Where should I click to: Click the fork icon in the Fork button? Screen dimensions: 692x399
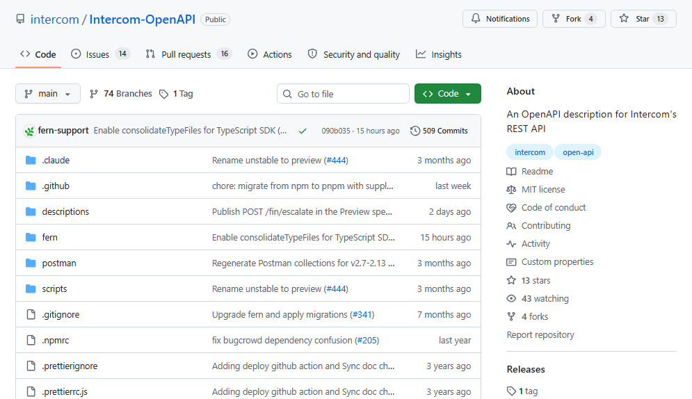556,19
